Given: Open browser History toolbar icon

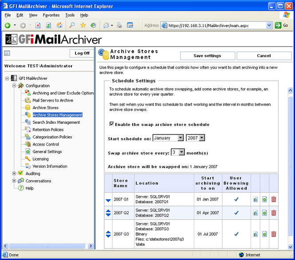Looking at the screenshot, I should coord(93,25).
